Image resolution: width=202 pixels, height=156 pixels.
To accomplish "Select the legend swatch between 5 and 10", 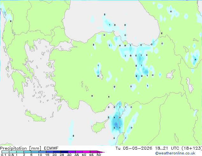I will 35,152.
